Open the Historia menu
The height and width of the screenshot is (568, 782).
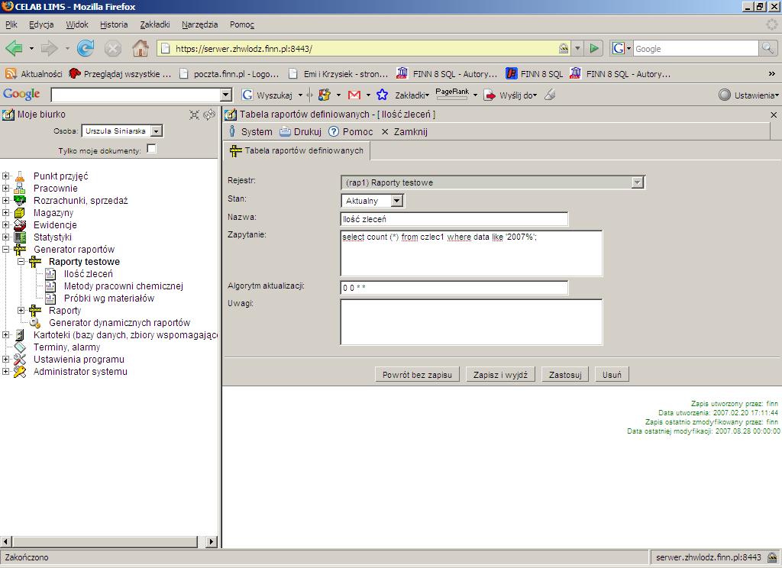click(x=114, y=24)
